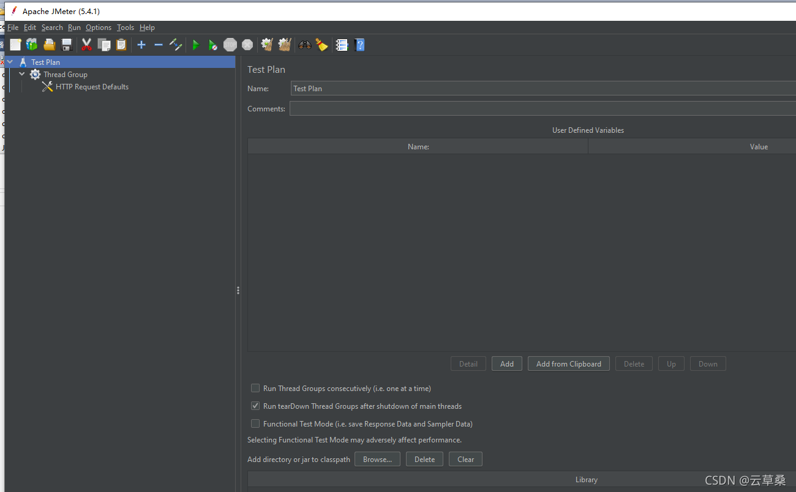Open the Tools menu

click(x=126, y=28)
